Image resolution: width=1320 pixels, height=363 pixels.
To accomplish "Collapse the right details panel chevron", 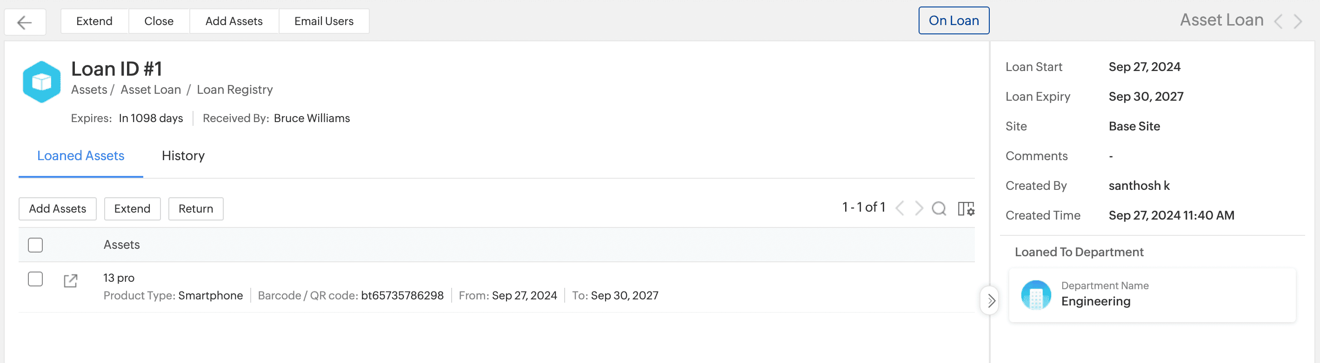I will point(991,301).
